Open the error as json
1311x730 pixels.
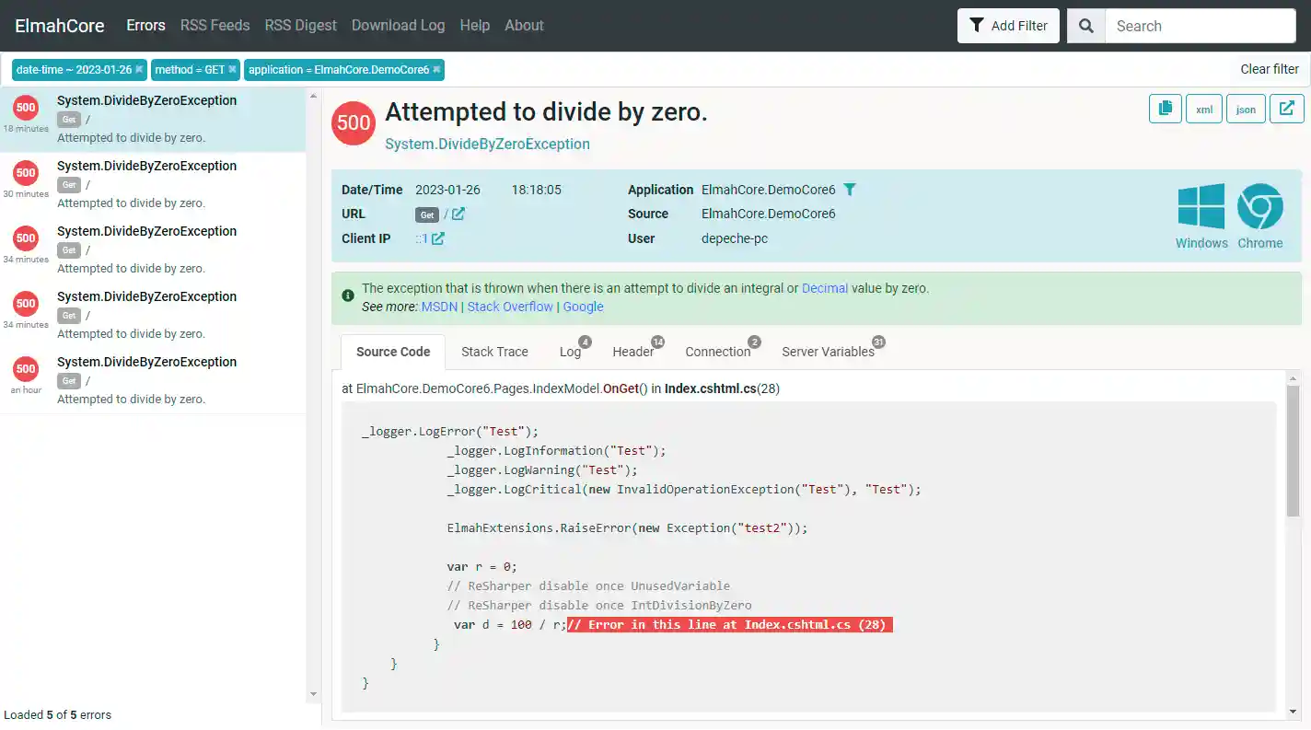1246,109
